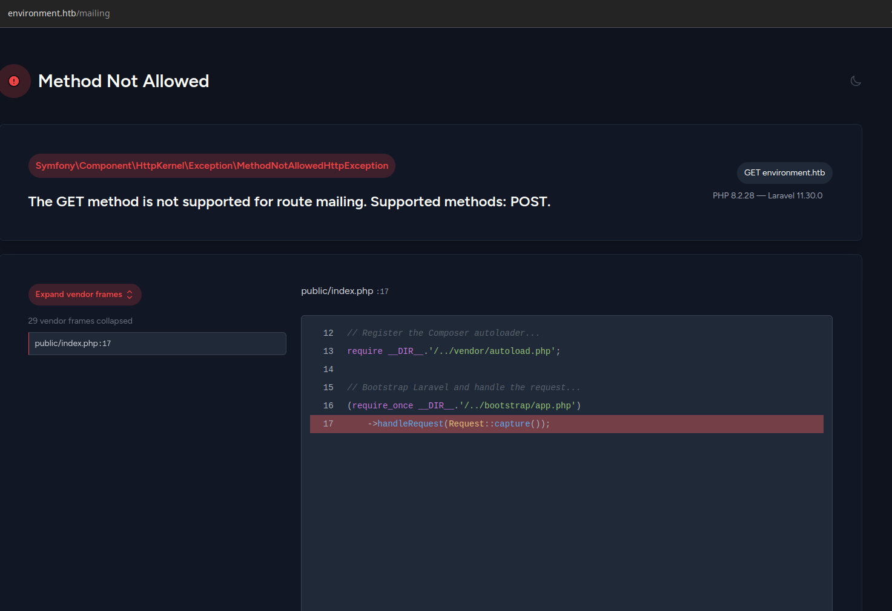Click line number 14 in the code gutter

pos(328,370)
